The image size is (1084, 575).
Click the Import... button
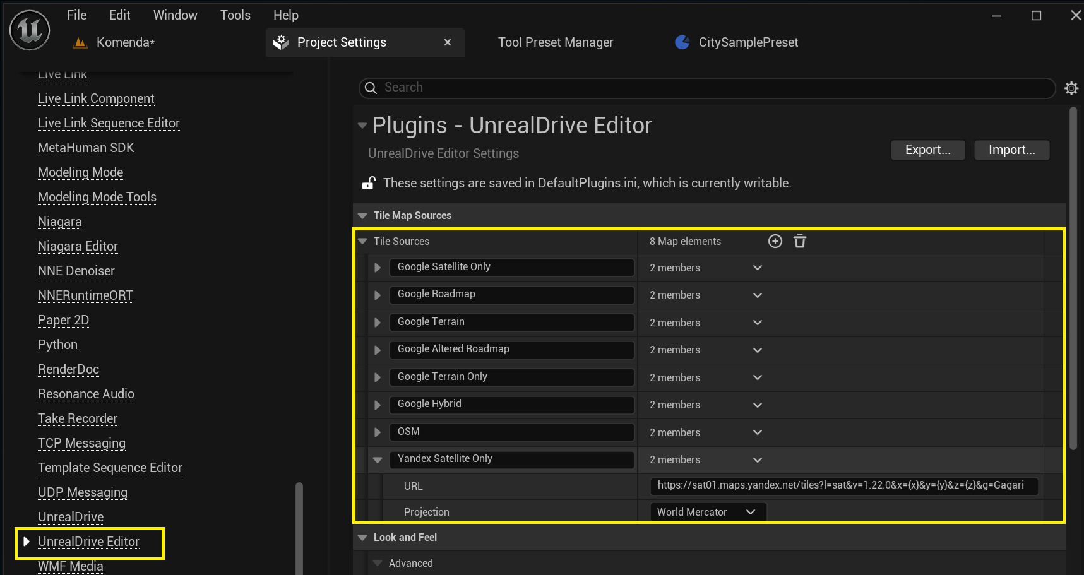(x=1012, y=150)
